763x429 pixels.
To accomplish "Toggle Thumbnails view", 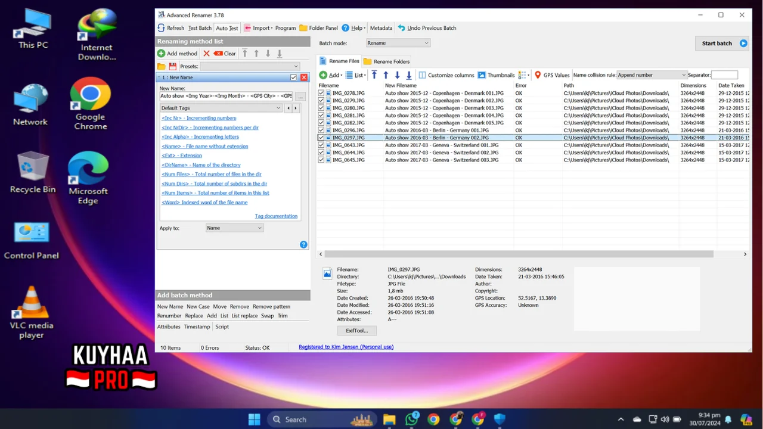I will 496,75.
